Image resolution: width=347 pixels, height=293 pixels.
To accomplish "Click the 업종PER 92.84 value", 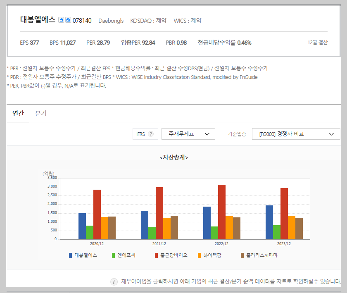I will [138, 43].
